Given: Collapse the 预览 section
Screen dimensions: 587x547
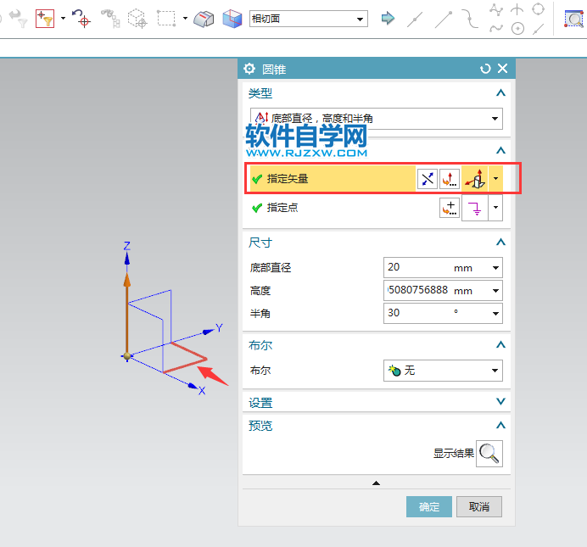Looking at the screenshot, I should (x=500, y=425).
